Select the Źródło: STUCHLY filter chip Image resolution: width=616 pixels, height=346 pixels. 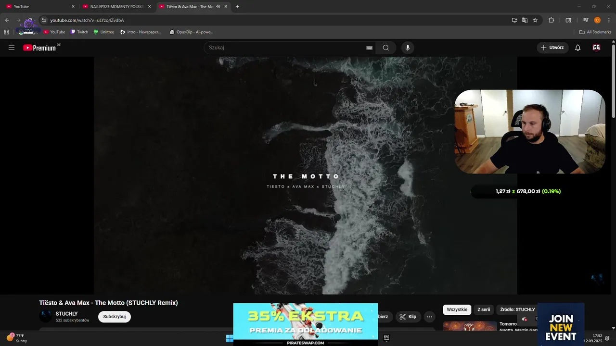tap(517, 309)
